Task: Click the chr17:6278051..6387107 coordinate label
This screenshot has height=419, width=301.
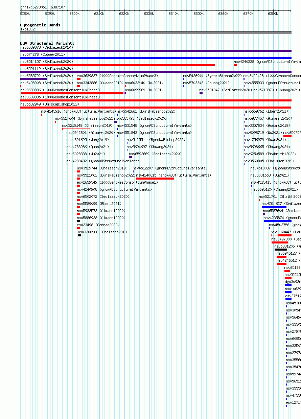Action: pos(43,7)
